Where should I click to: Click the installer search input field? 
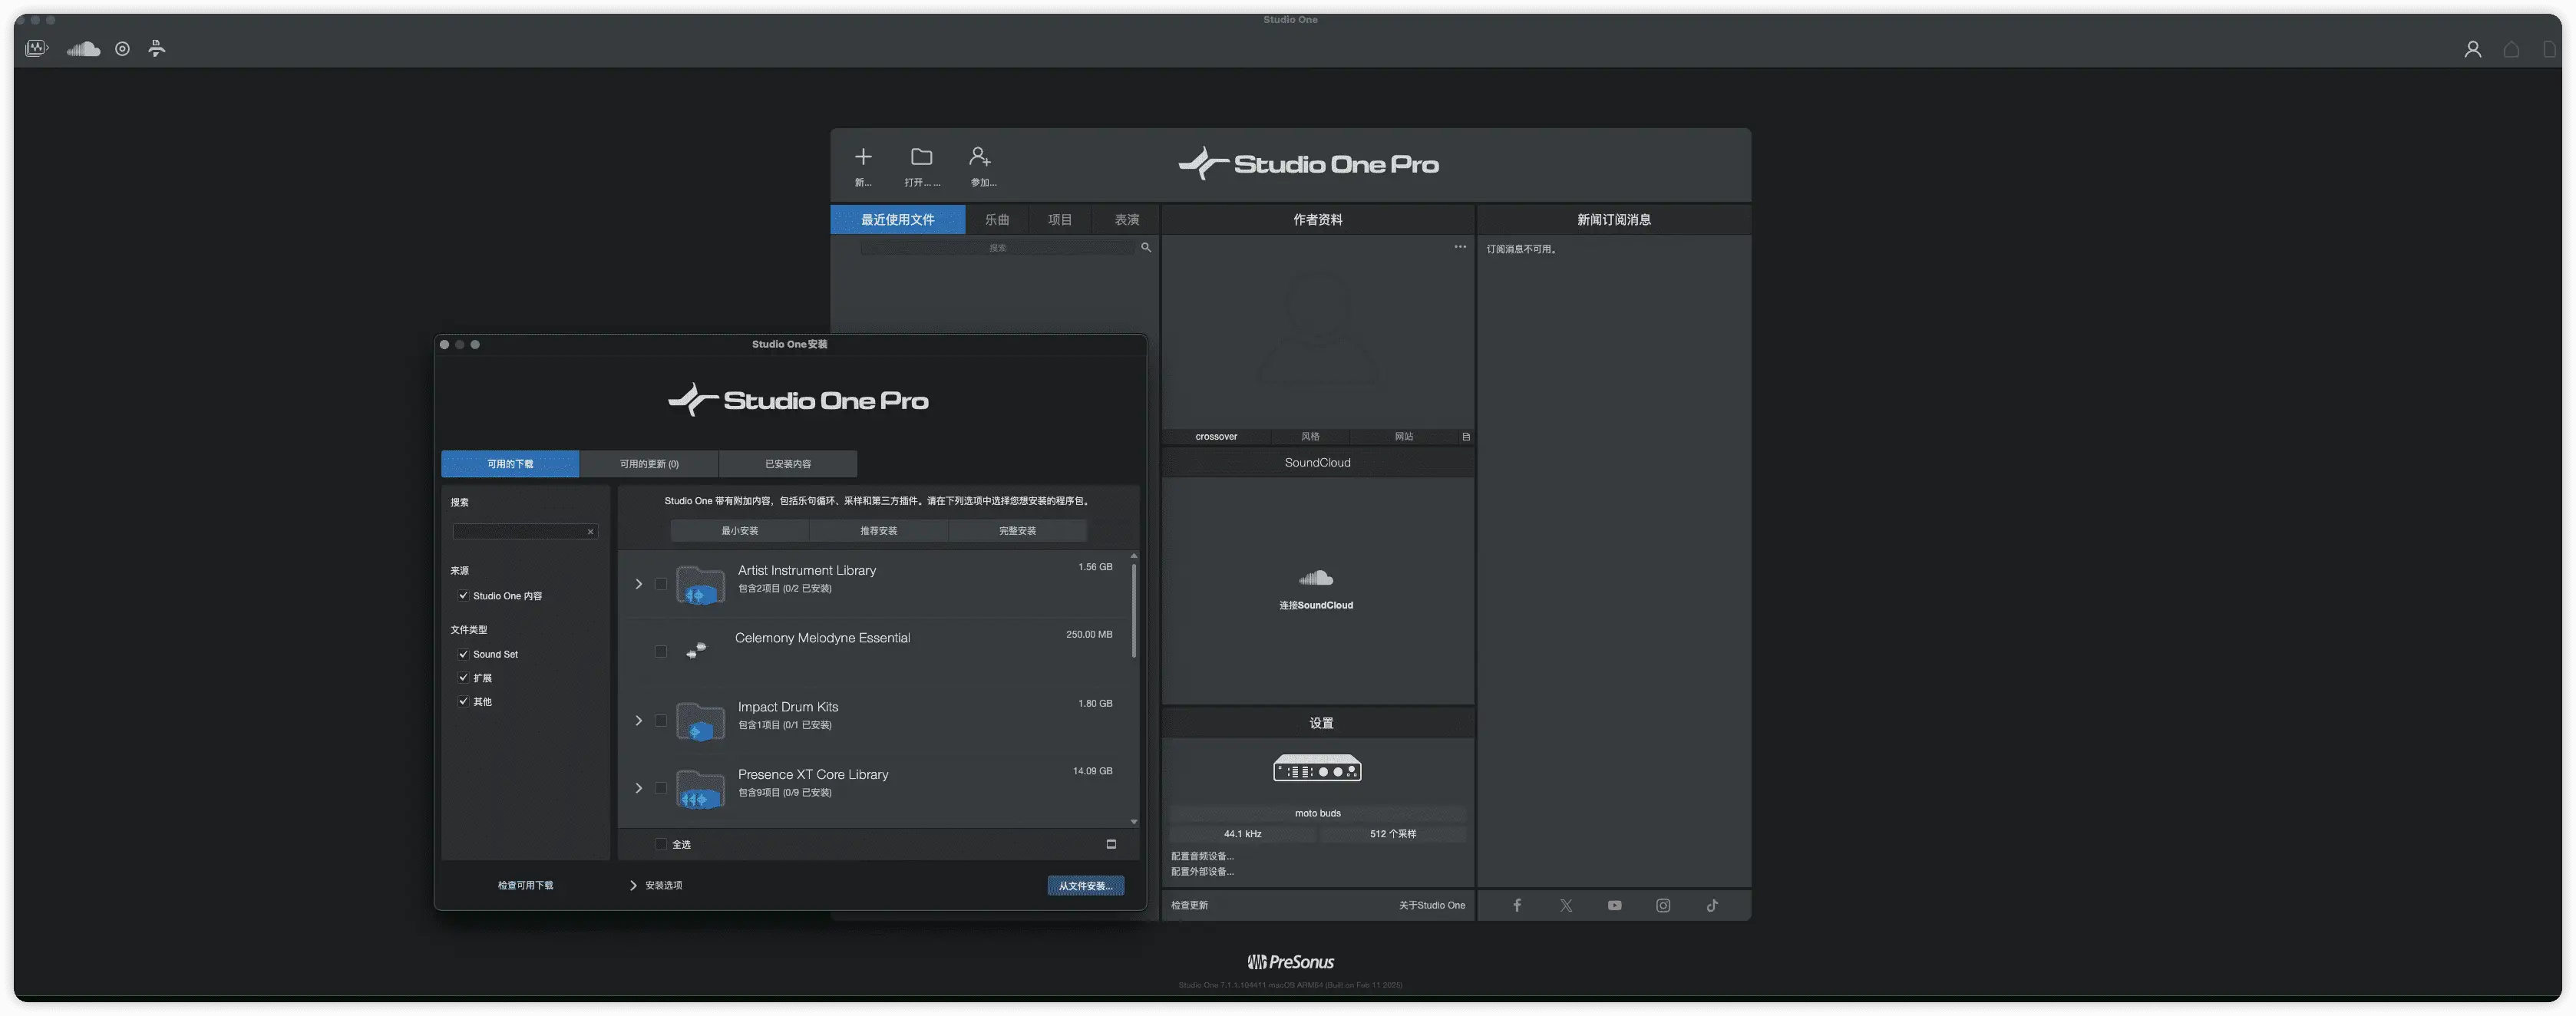(518, 531)
